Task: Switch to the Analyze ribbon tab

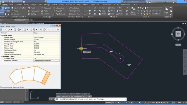Action: coord(34,5)
